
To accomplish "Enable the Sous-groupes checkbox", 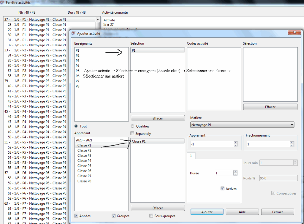I will point(151,216).
